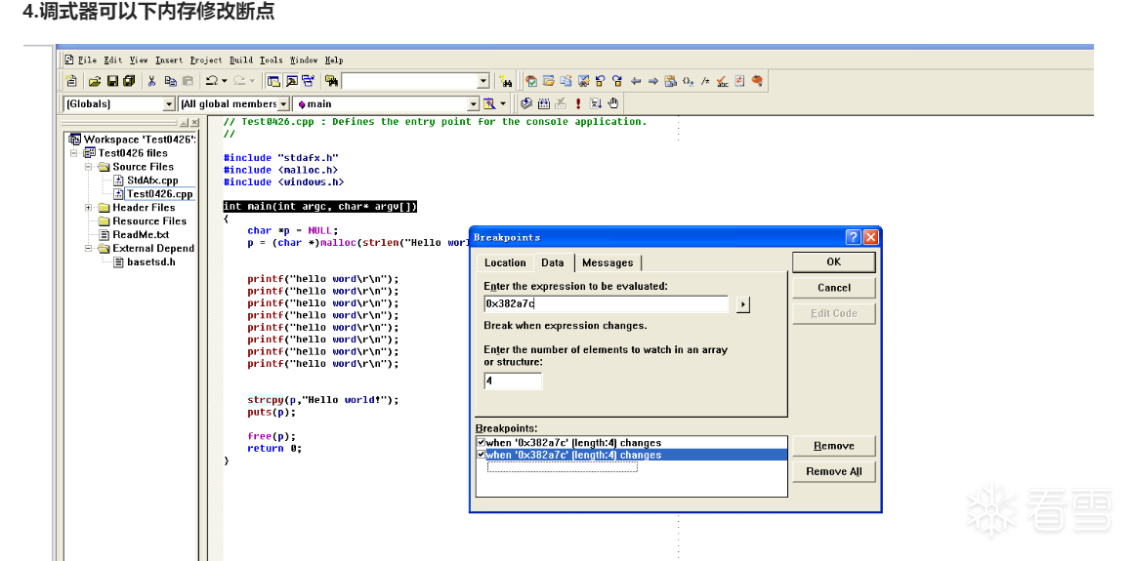Select StdAfx.cpp in the workspace tree

pos(151,180)
